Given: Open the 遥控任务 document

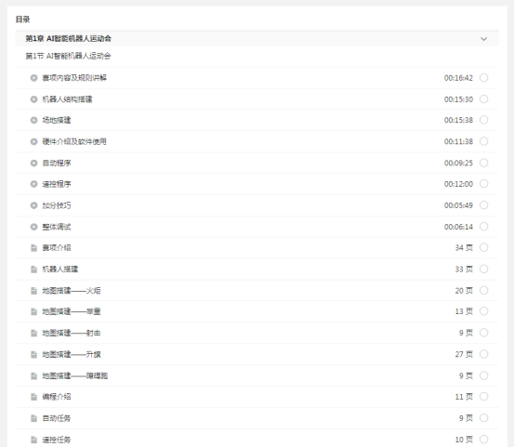Looking at the screenshot, I should coord(257,440).
